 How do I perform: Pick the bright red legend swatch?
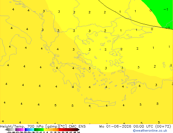pos(59,130)
